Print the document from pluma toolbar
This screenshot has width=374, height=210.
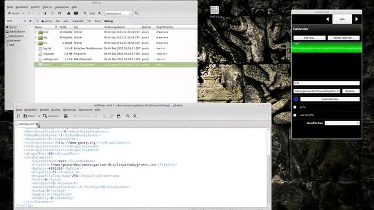click(x=66, y=116)
